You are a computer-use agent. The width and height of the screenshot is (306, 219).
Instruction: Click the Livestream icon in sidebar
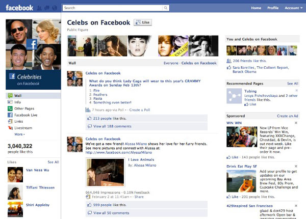point(10,128)
